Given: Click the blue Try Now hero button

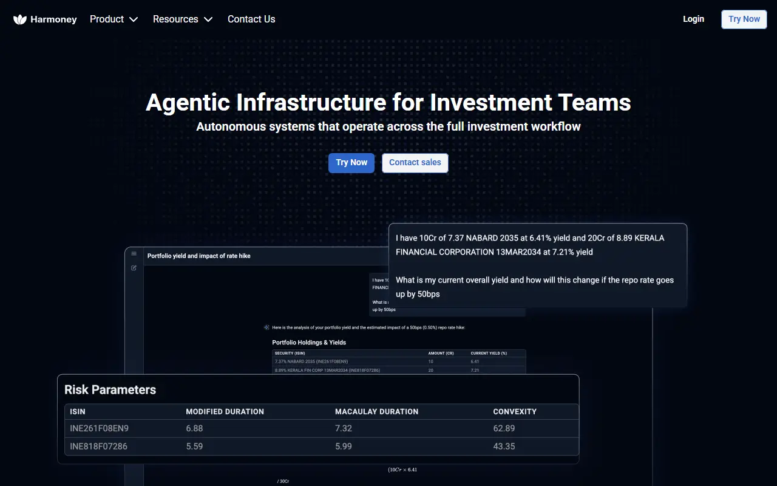Looking at the screenshot, I should tap(351, 163).
